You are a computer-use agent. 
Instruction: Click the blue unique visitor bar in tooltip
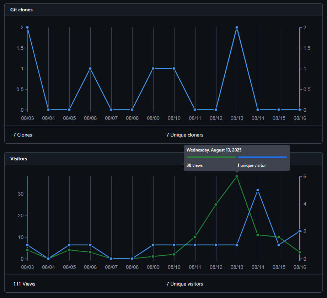tap(262, 157)
